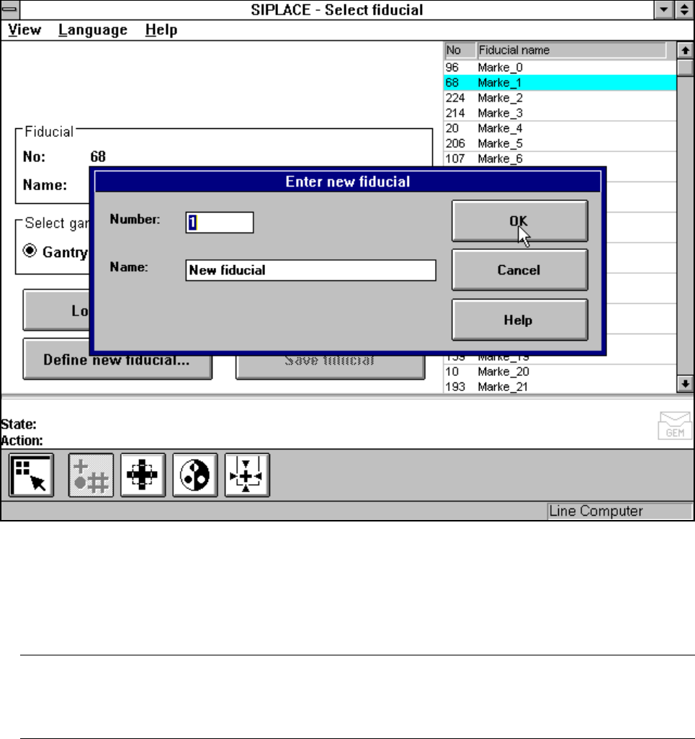Select the Marke_3 row
The width and height of the screenshot is (695, 739).
(x=560, y=113)
